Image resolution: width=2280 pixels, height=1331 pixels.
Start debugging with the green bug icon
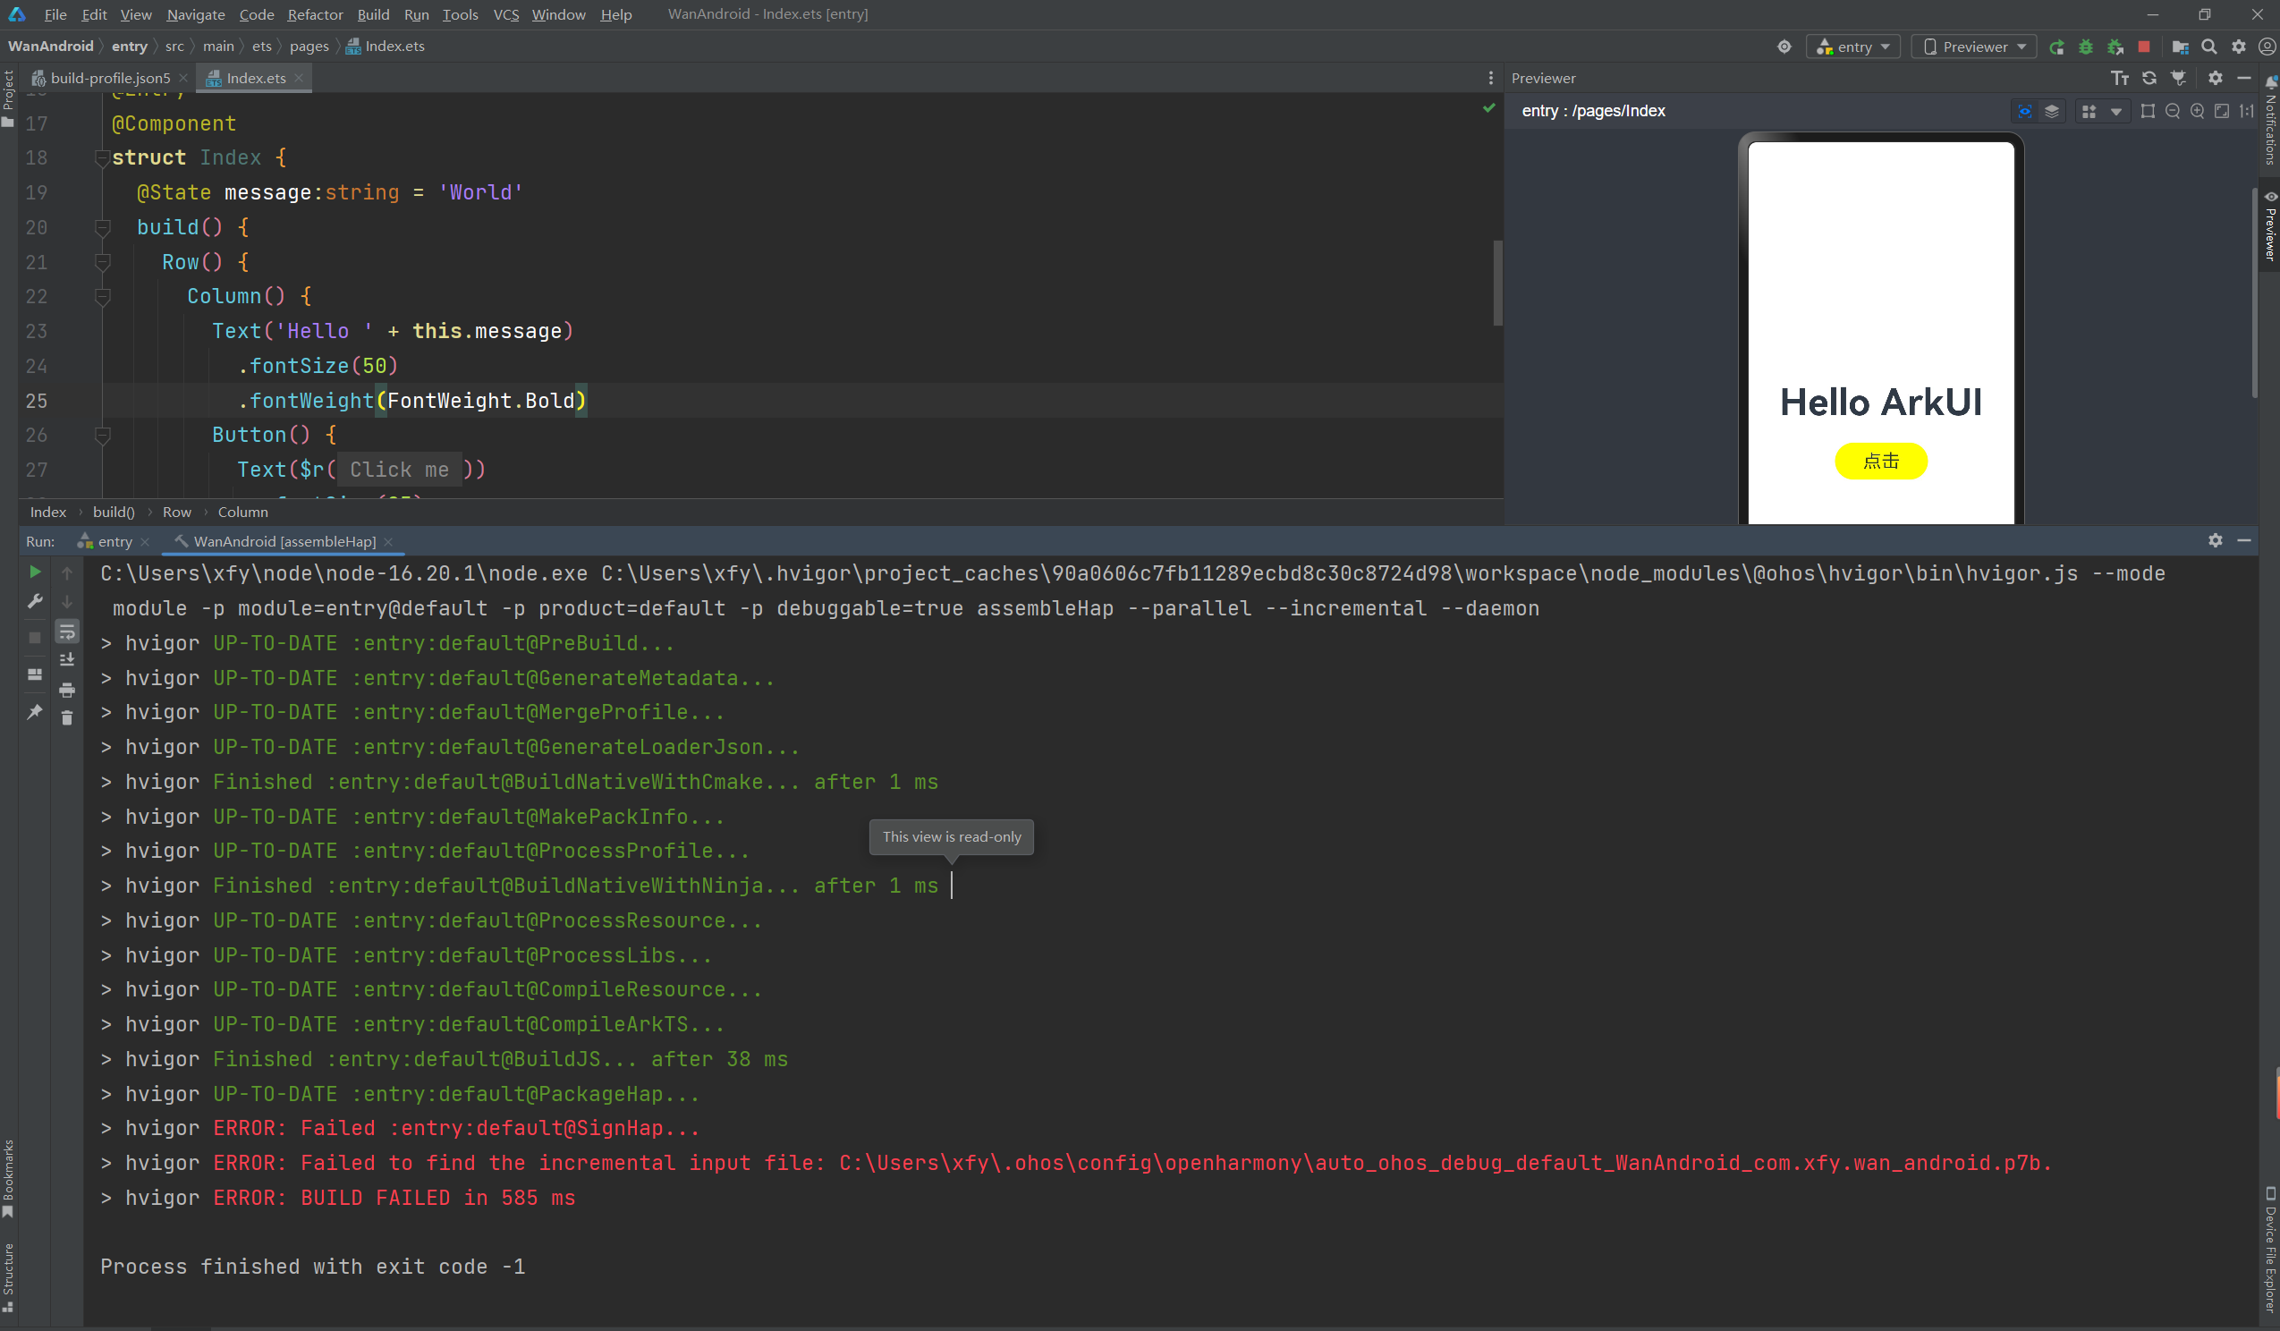(2086, 47)
